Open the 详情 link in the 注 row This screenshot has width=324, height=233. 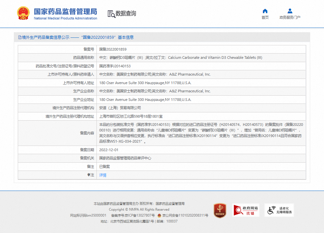point(103,175)
